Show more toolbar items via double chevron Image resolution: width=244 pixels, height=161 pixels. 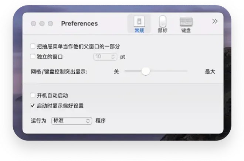215,21
